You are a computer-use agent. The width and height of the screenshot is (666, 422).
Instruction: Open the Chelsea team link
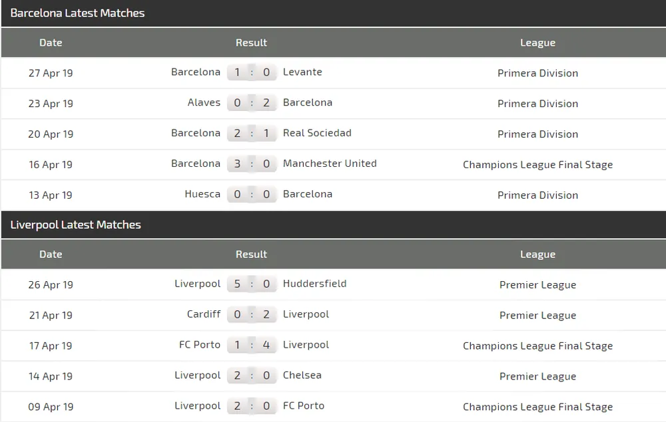[302, 375]
